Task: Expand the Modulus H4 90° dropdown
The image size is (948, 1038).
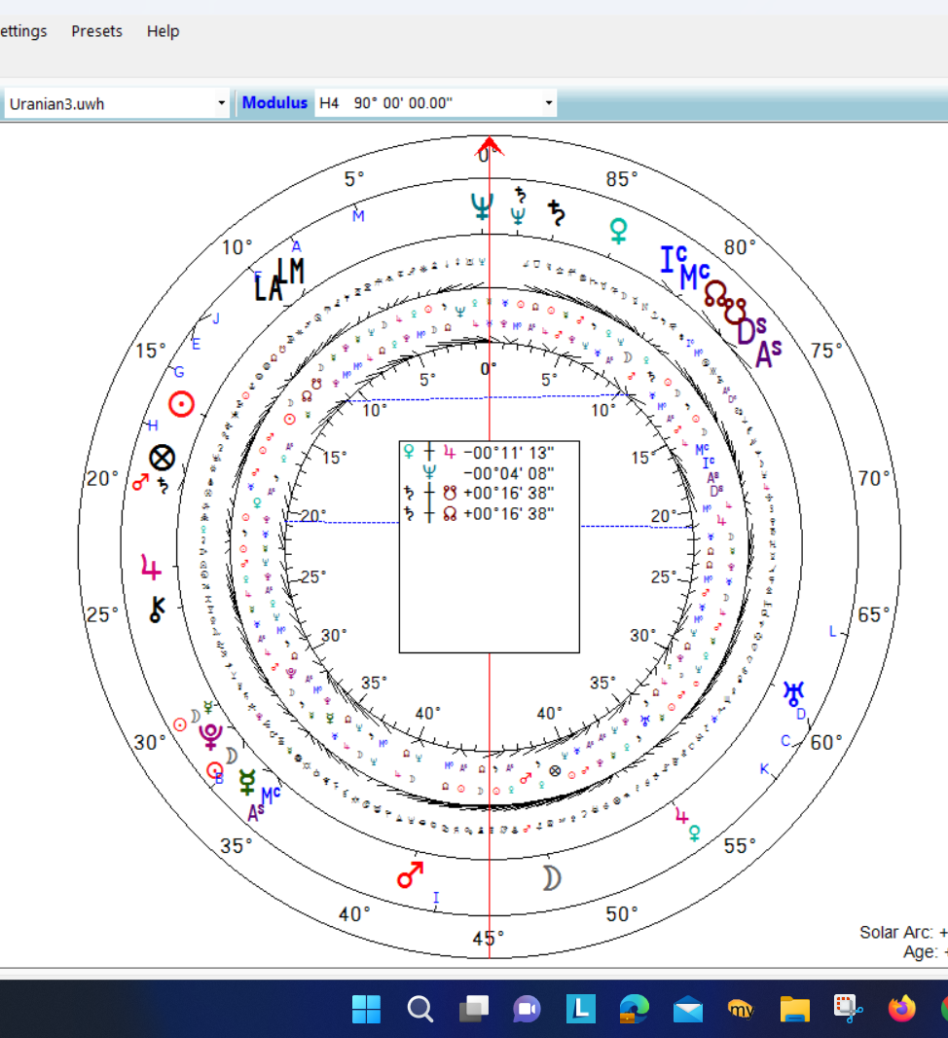Action: [548, 103]
